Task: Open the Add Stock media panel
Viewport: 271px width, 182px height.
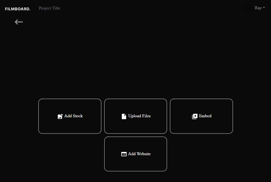Action: 70,116
